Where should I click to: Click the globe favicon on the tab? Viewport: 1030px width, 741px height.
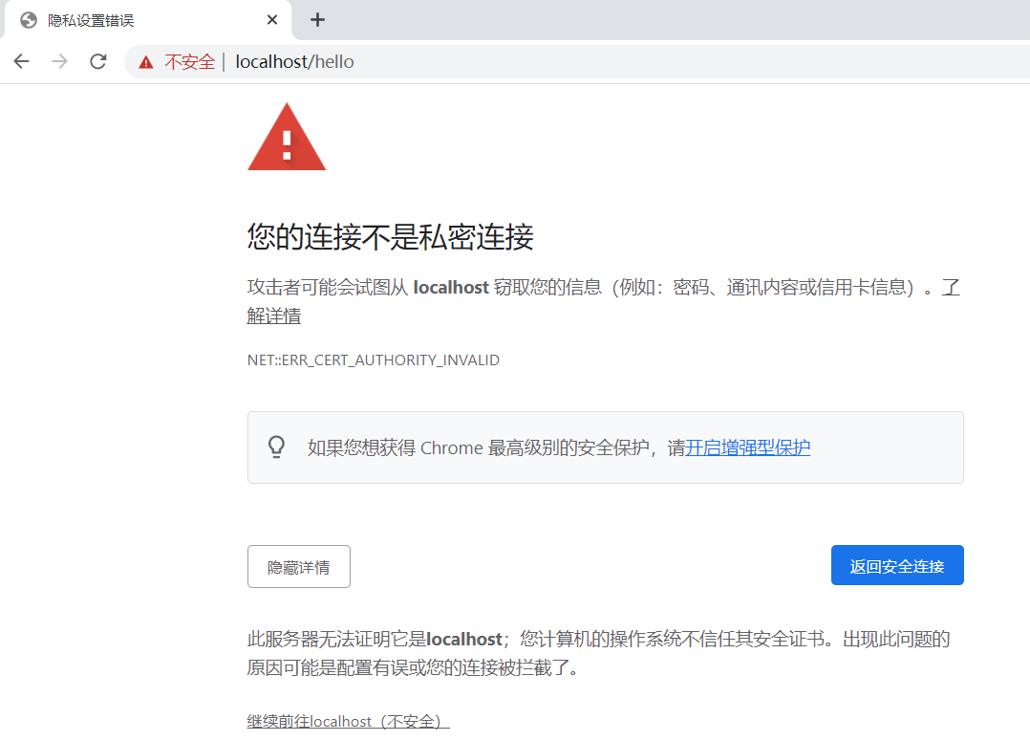(25, 19)
